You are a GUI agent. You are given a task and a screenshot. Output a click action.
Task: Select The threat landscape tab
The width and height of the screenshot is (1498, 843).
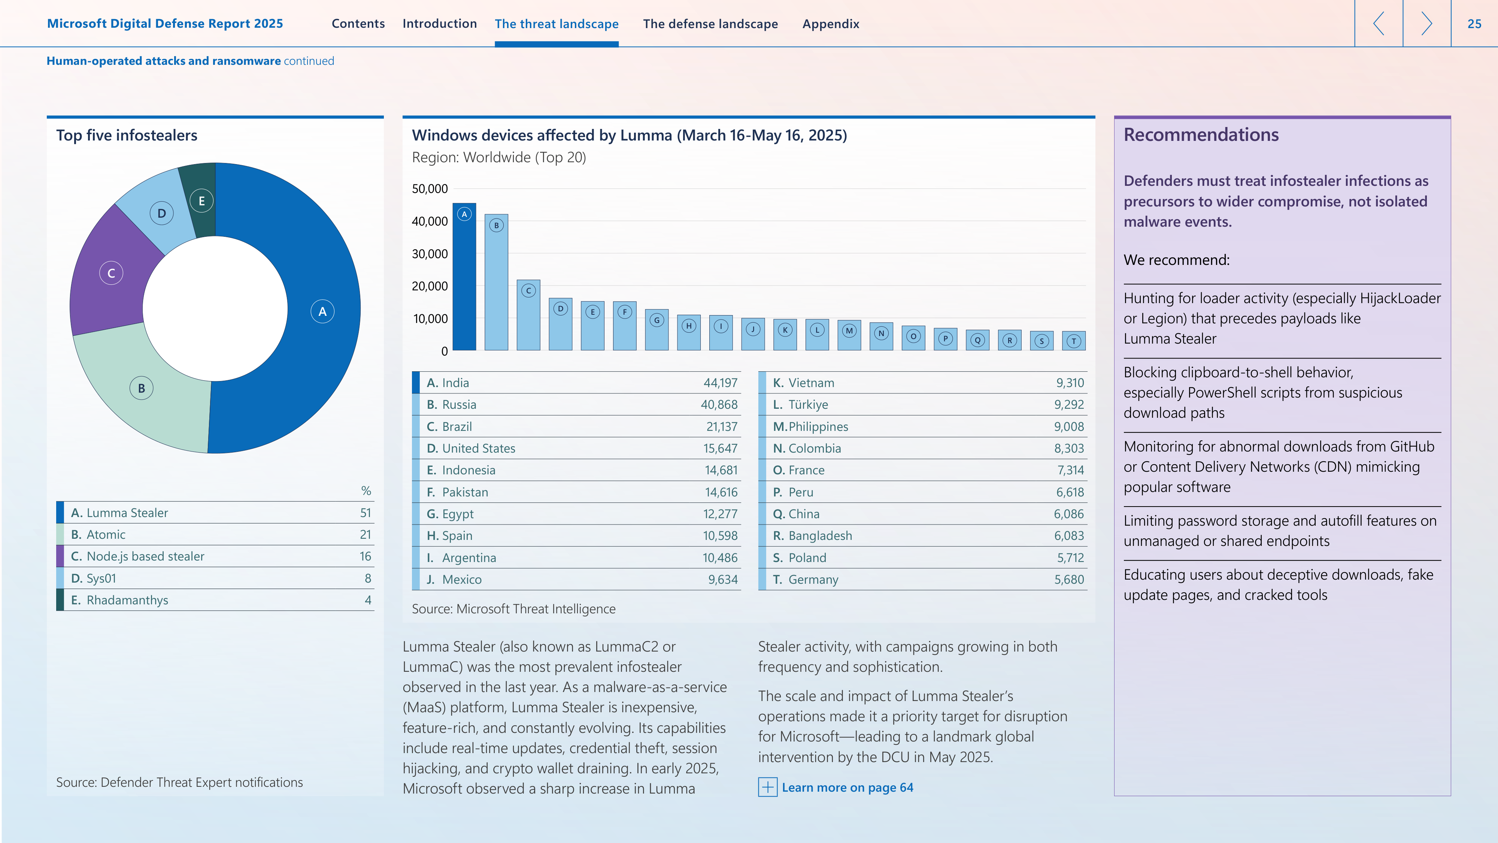(x=557, y=24)
